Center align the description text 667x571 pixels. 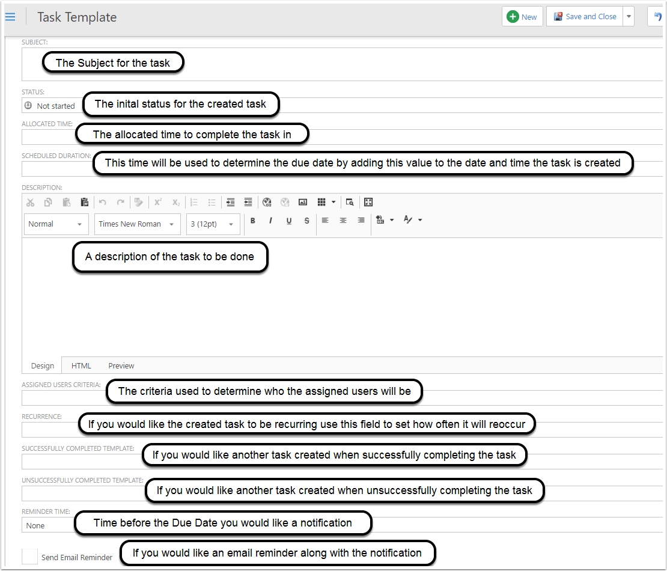[343, 221]
